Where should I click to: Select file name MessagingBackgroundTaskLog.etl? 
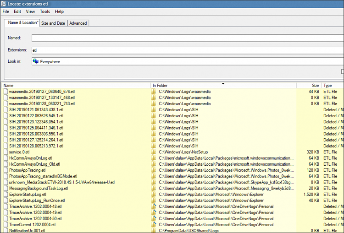click(39, 188)
